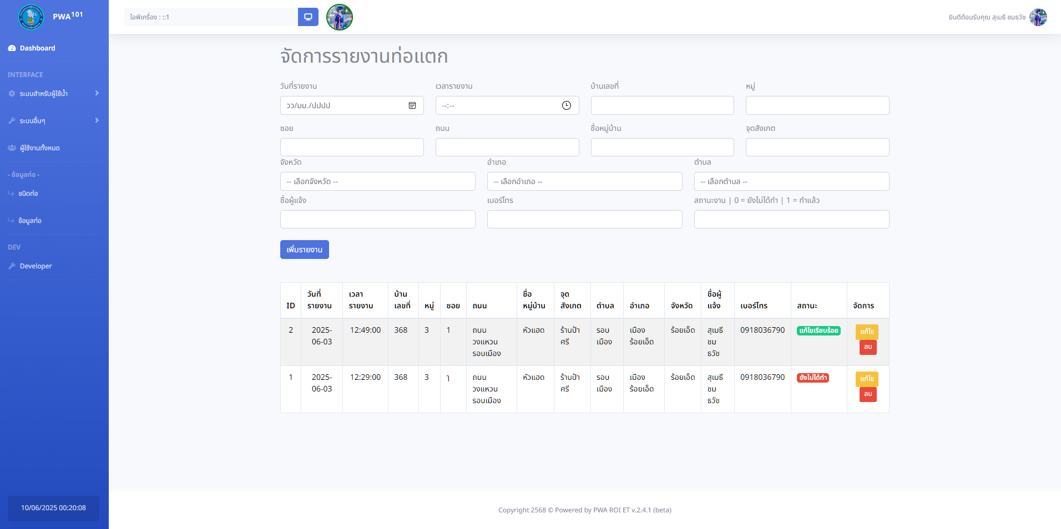Open the เลือกตำบล subdistrict dropdown
Image resolution: width=1061 pixels, height=529 pixels.
[x=791, y=181]
